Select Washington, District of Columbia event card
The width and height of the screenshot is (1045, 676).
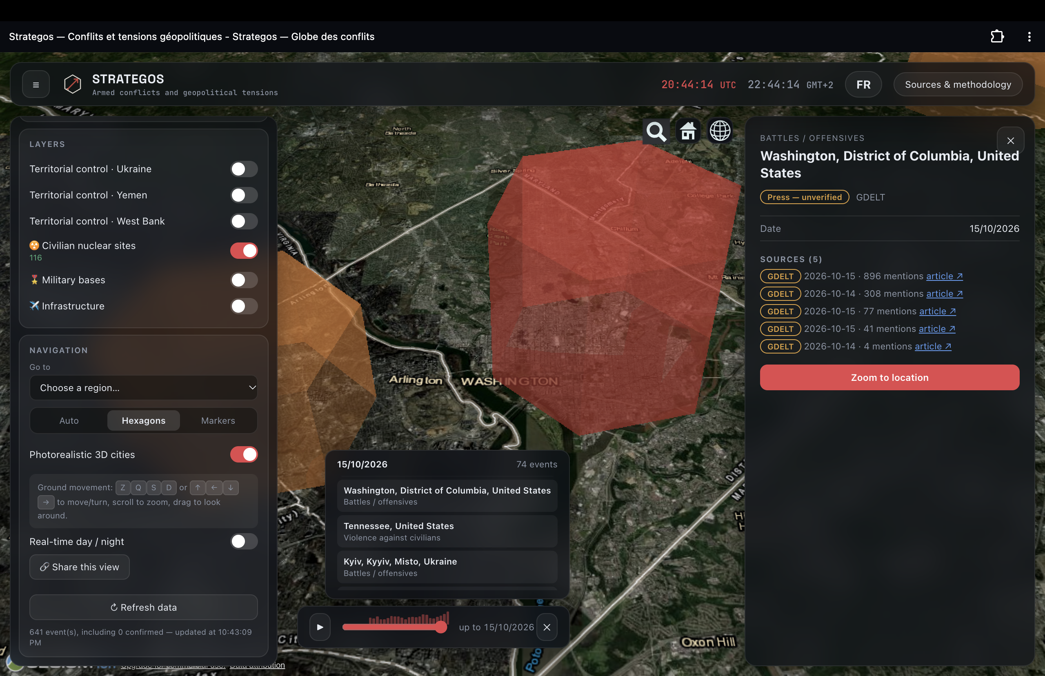[447, 496]
